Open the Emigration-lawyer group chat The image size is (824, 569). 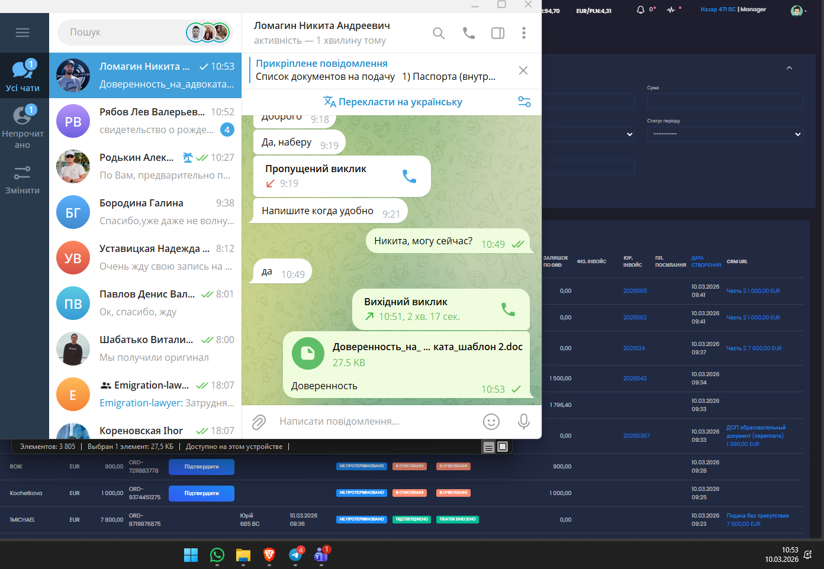(x=146, y=394)
